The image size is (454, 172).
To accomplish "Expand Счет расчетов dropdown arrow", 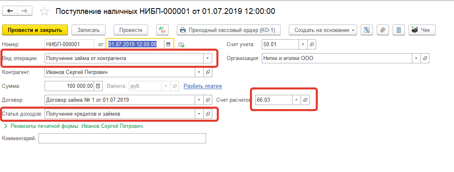I will click(x=297, y=100).
